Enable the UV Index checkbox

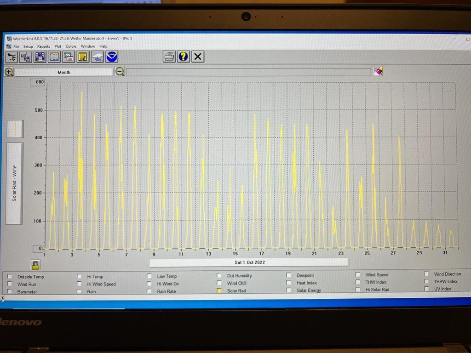(x=426, y=289)
